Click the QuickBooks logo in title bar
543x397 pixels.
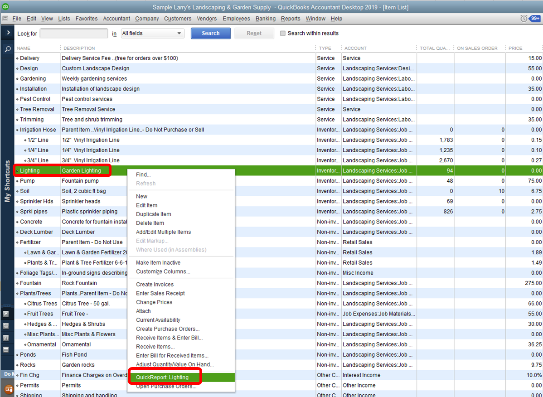pyautogui.click(x=6, y=7)
